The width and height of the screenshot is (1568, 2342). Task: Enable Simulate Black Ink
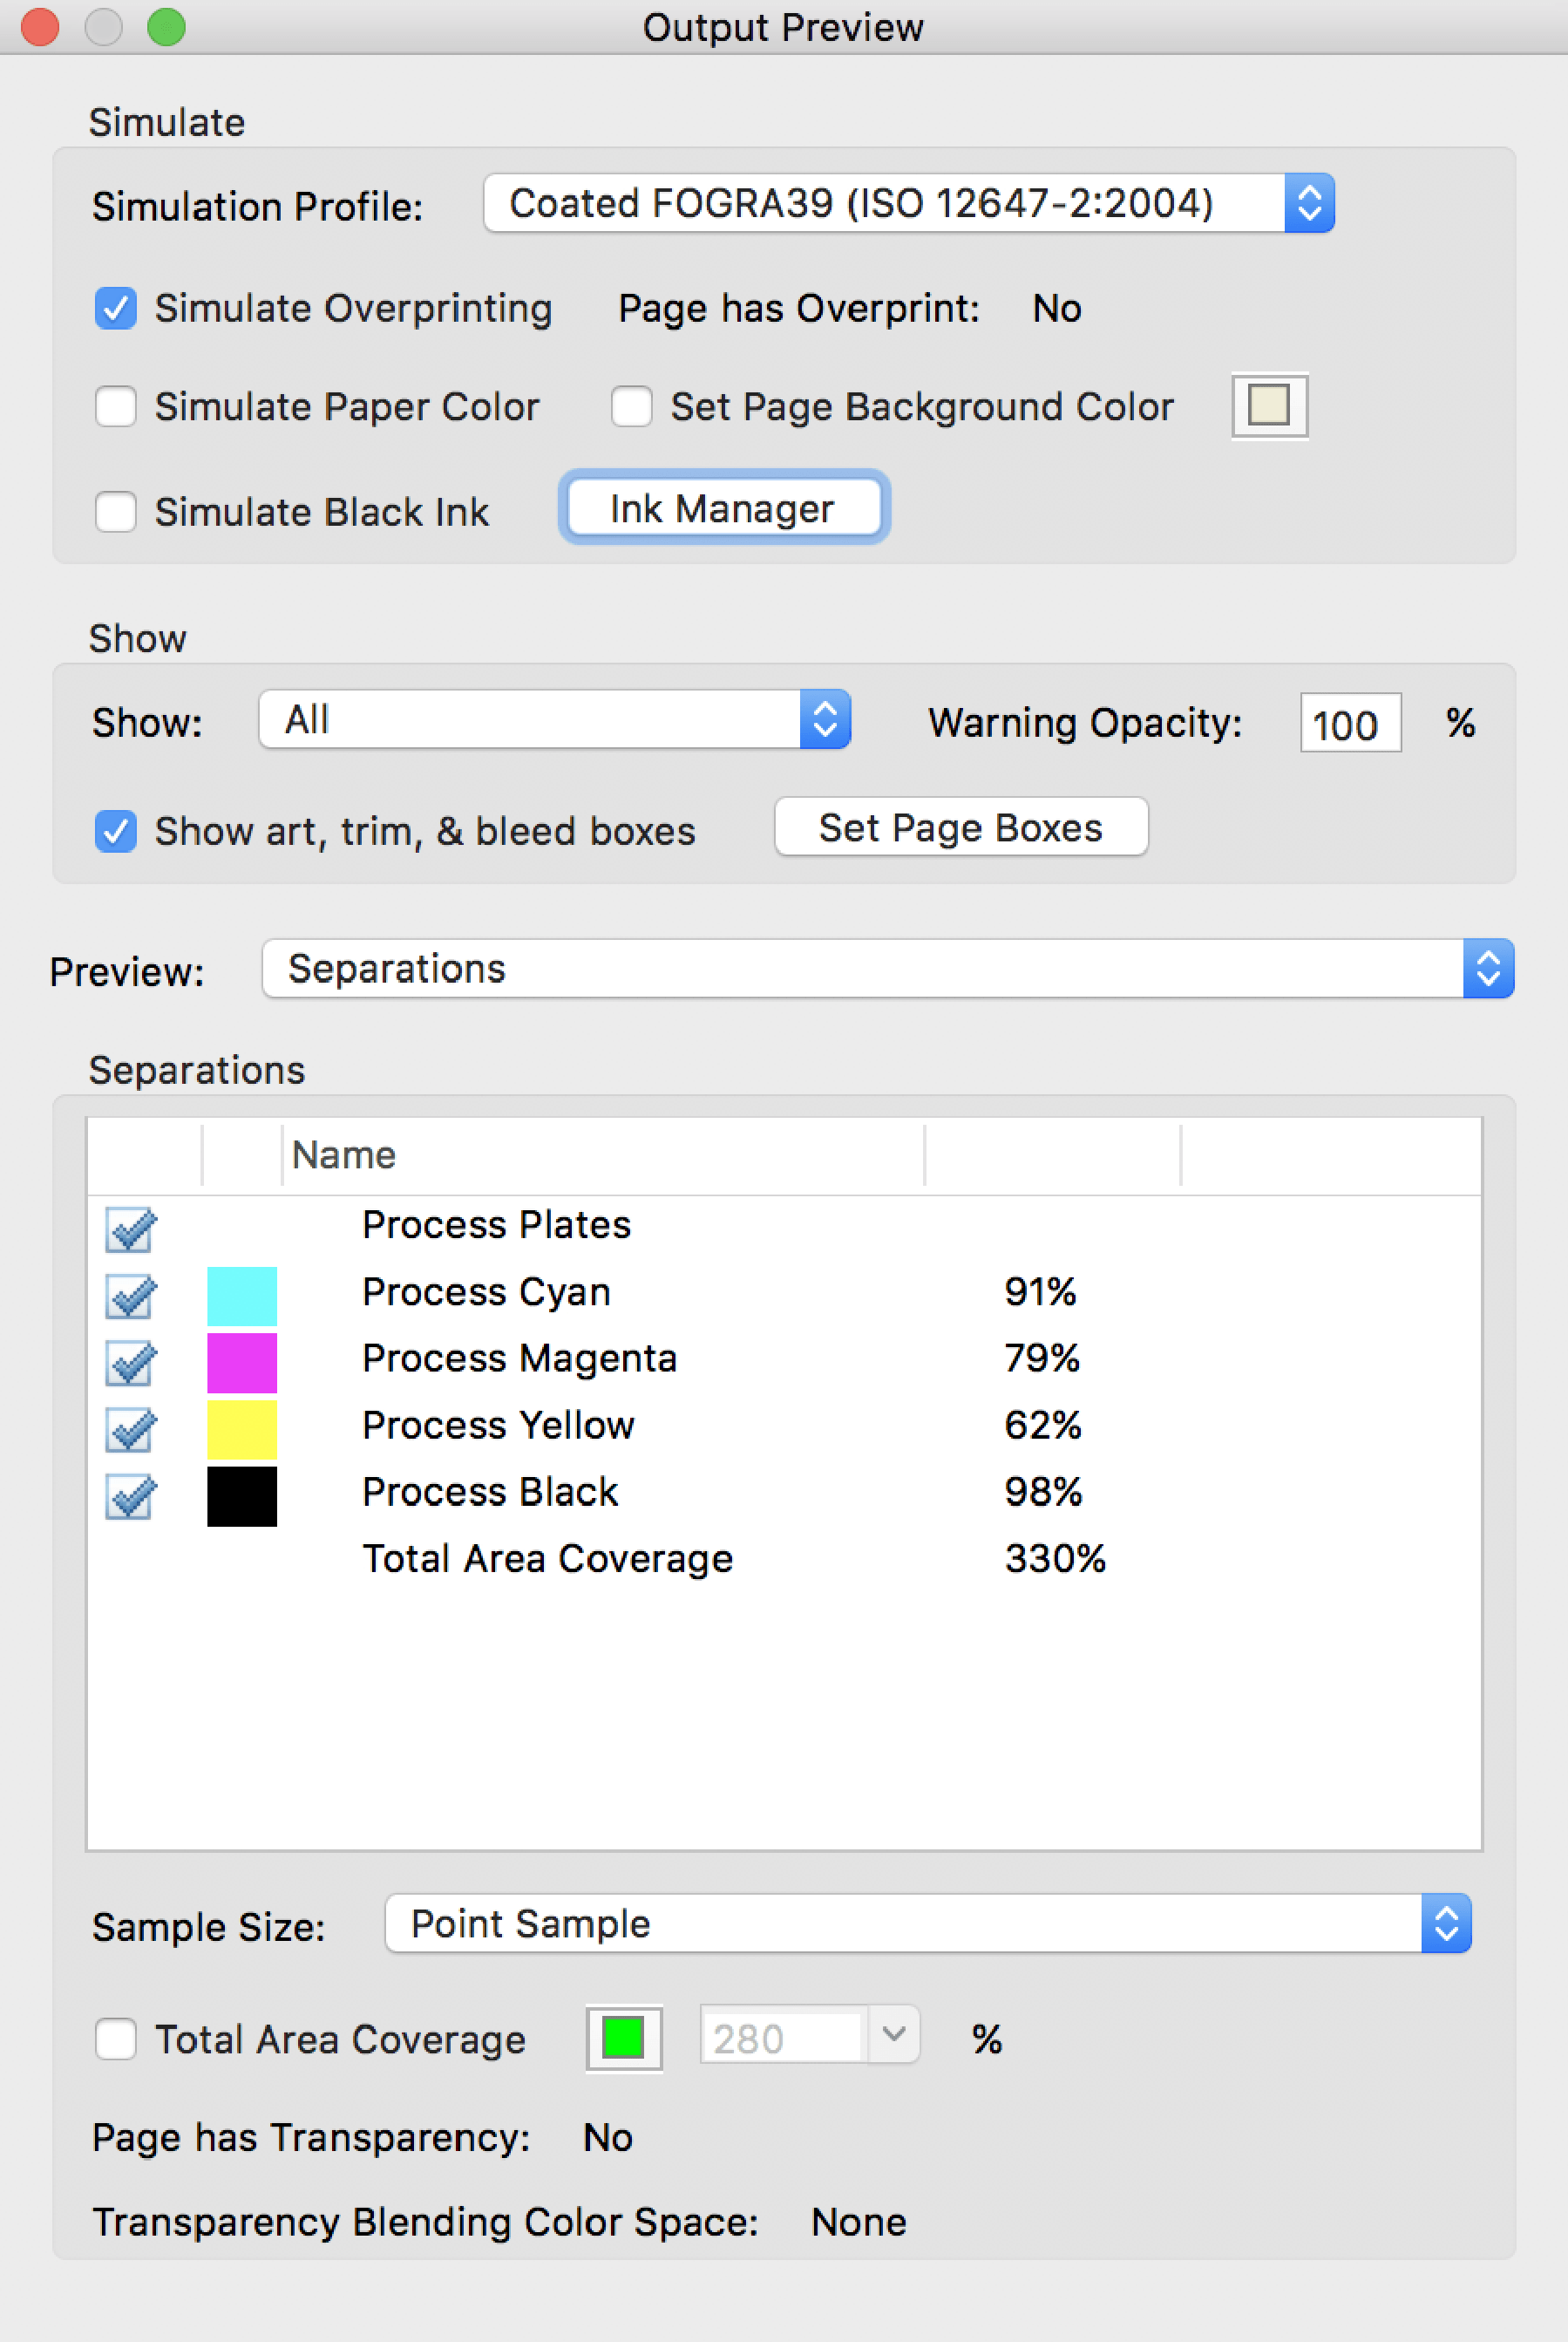click(x=116, y=511)
